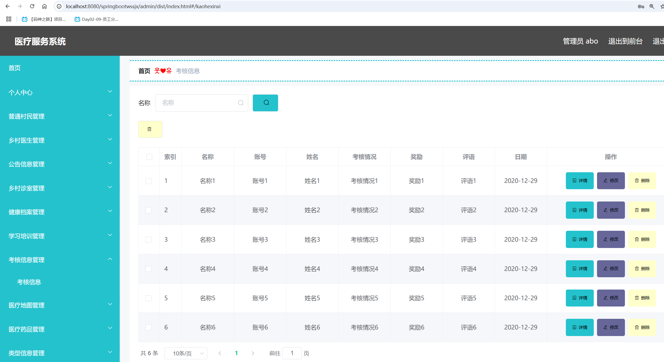Image resolution: width=664 pixels, height=362 pixels.
Task: Open the browser apps grid icon
Action: [9, 19]
